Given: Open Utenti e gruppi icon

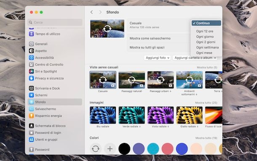Looking at the screenshot, I should click(31, 140).
